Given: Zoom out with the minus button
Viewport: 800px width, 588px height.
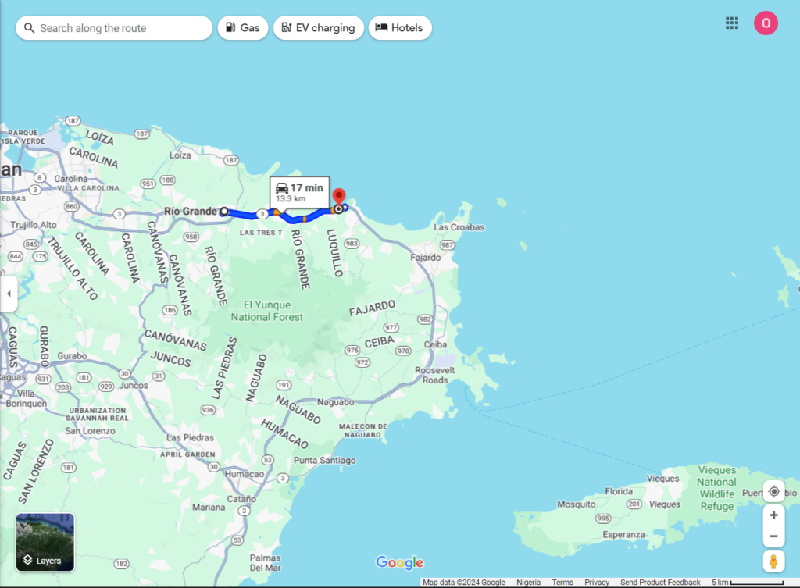Looking at the screenshot, I should [773, 536].
